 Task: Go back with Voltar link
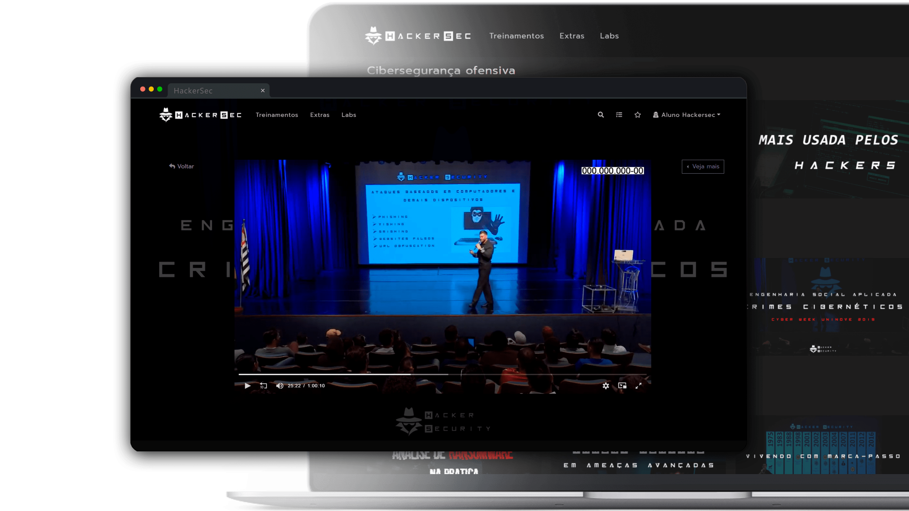[181, 166]
